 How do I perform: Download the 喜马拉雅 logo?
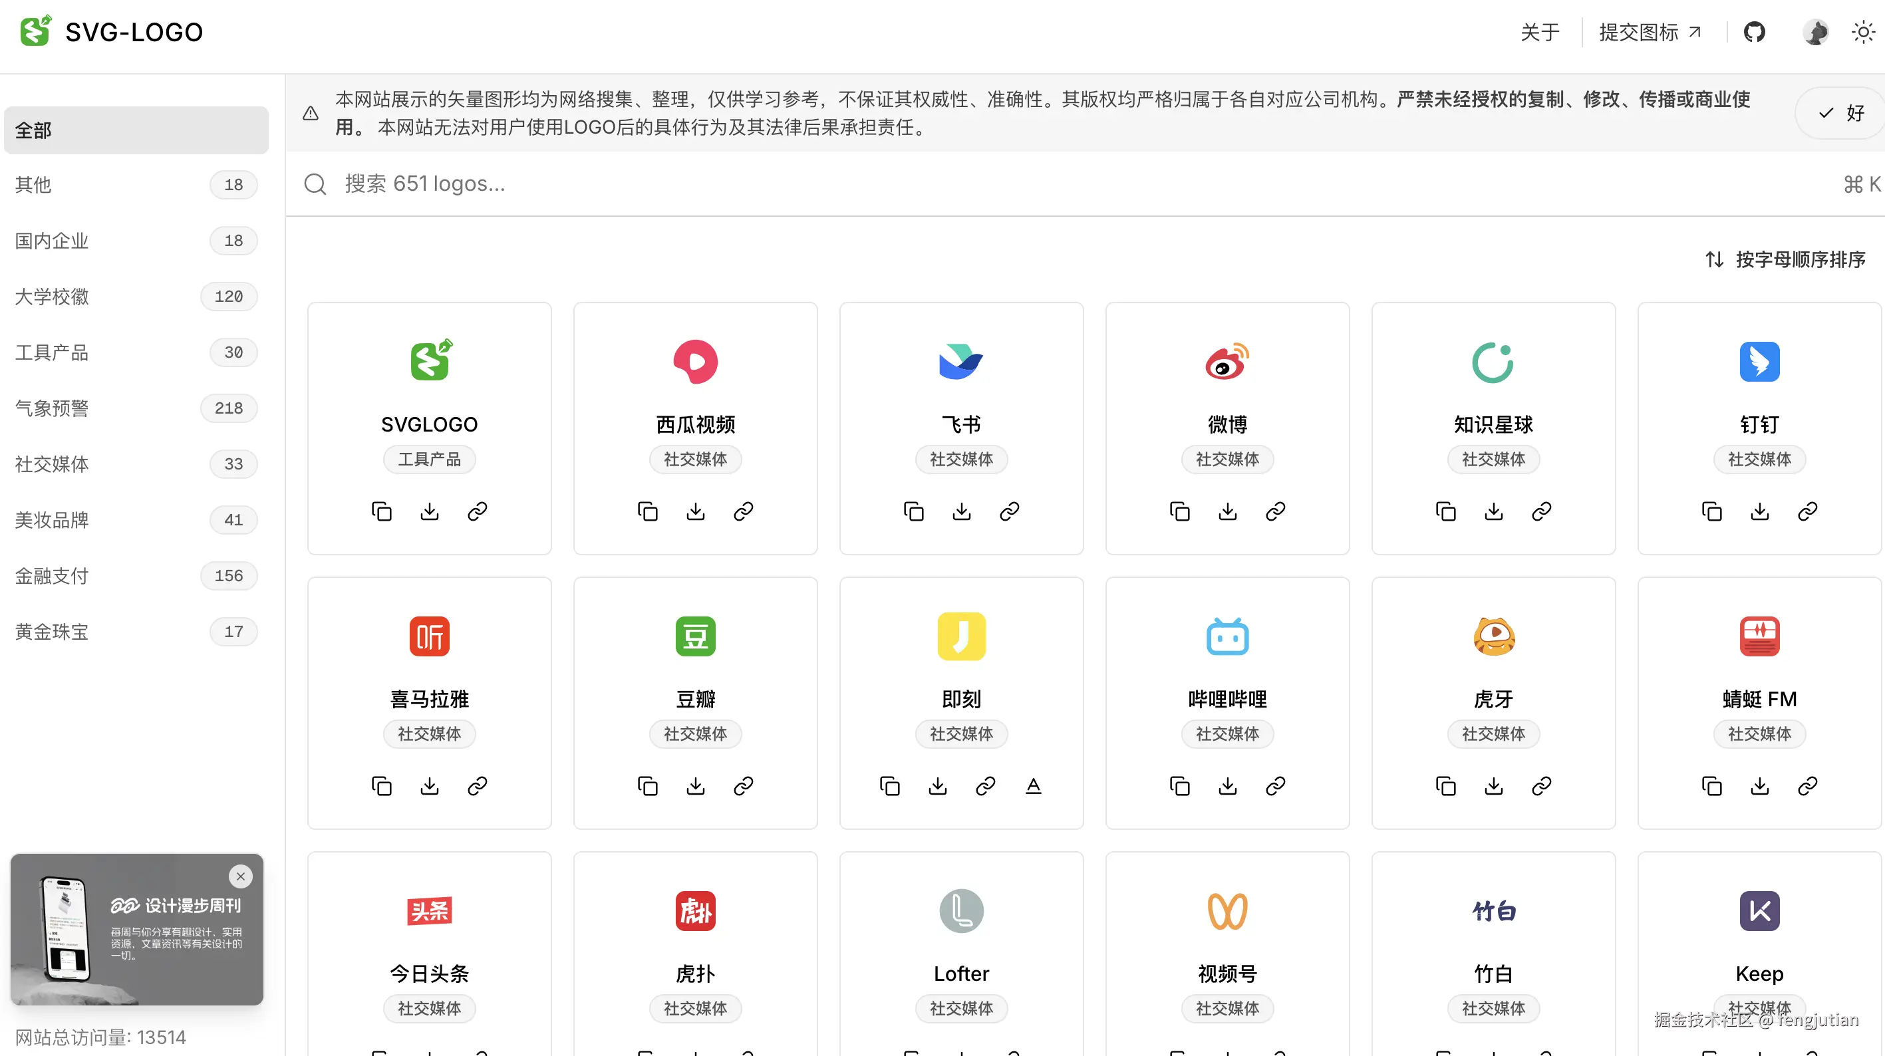(429, 785)
